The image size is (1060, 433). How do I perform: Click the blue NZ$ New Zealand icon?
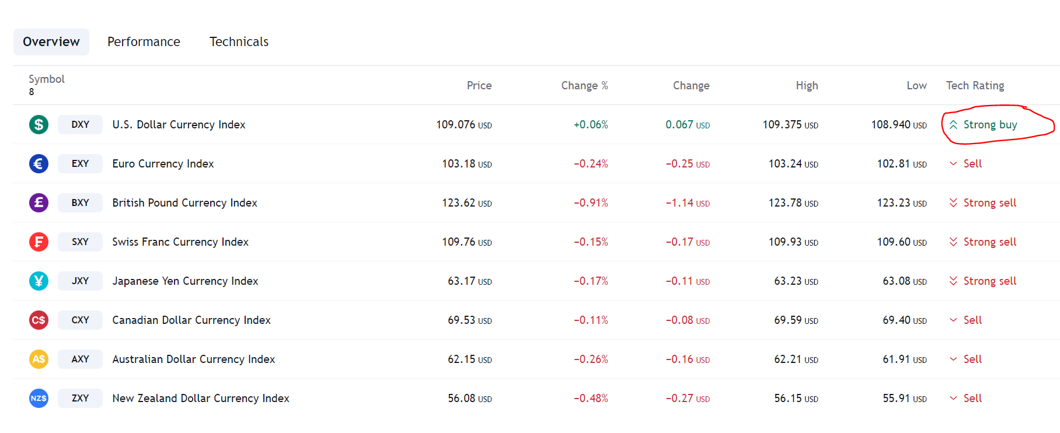click(39, 398)
